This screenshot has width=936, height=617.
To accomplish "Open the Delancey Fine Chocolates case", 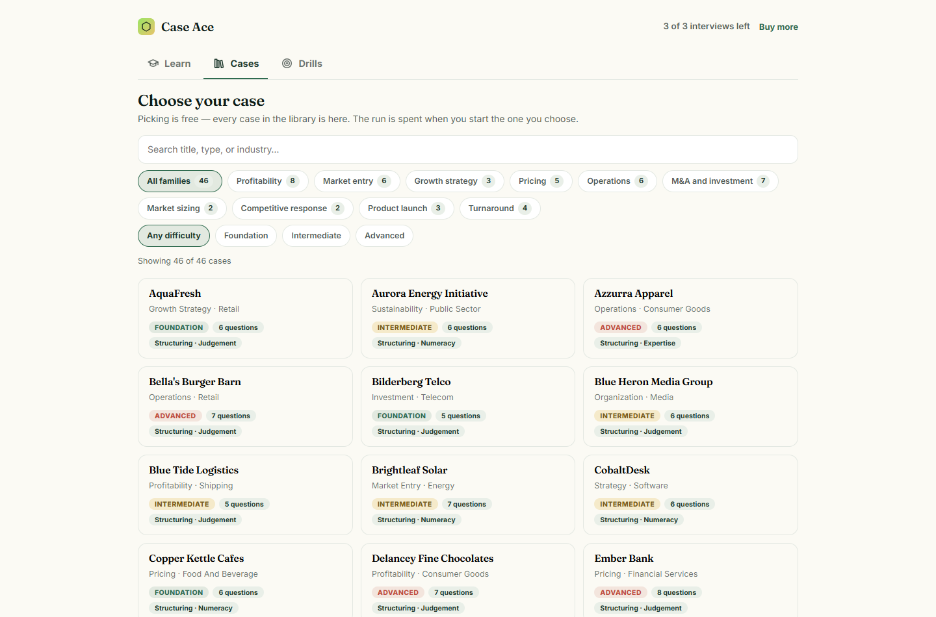I will pyautogui.click(x=468, y=580).
